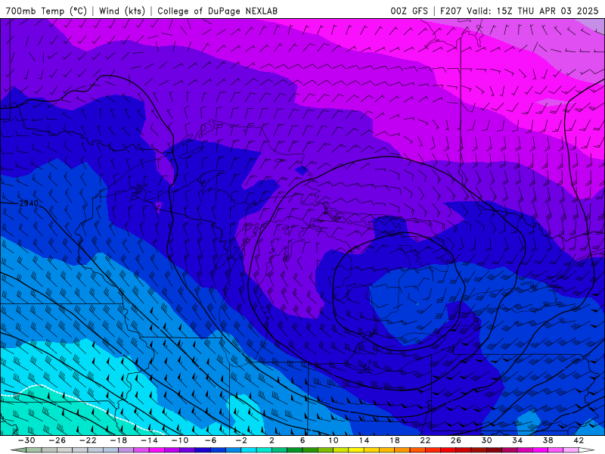Click the -10 colorbar tick label
The height and width of the screenshot is (454, 605).
(180, 440)
